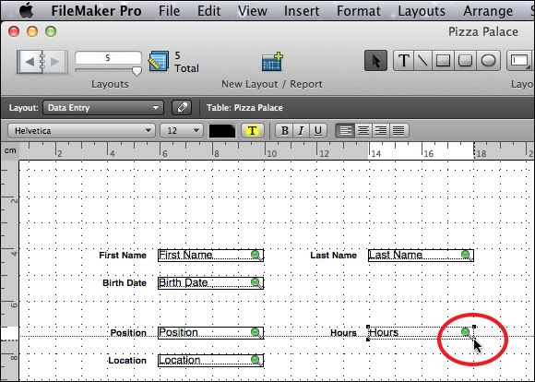Click the black text color swatch
The image size is (535, 382).
pyautogui.click(x=222, y=131)
